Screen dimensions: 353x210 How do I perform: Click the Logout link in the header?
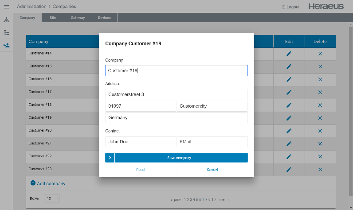tap(290, 7)
